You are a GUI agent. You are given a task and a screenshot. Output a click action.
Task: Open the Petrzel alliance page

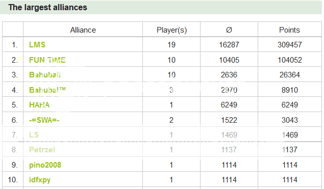point(42,150)
